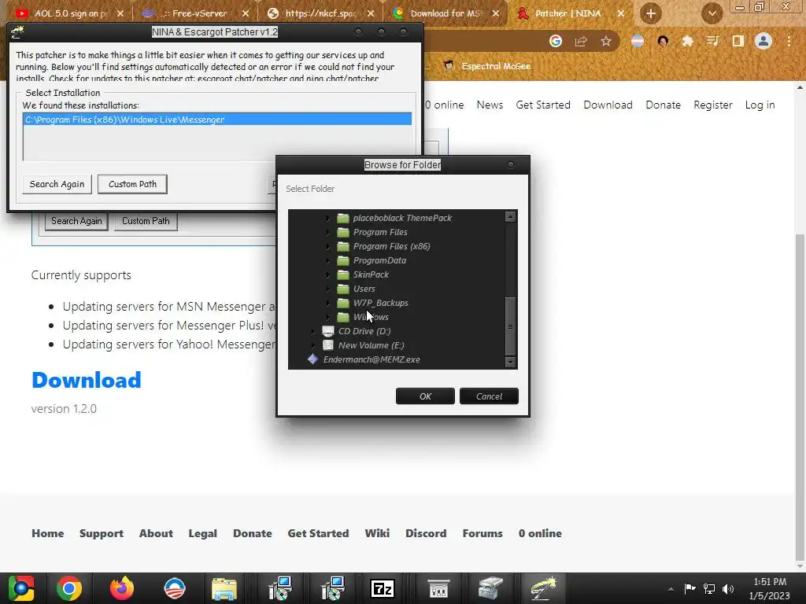Viewport: 806px width, 604px height.
Task: Click the CD Drive (D:) drive icon
Action: (x=328, y=331)
